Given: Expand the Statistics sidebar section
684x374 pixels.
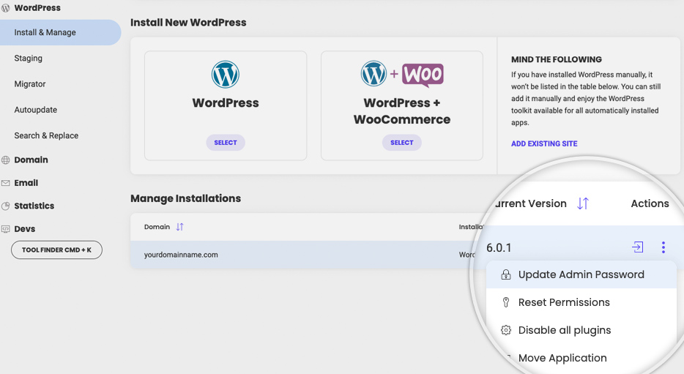Looking at the screenshot, I should [34, 206].
